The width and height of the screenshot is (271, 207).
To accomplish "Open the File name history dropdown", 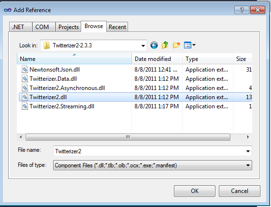I will 248,151.
